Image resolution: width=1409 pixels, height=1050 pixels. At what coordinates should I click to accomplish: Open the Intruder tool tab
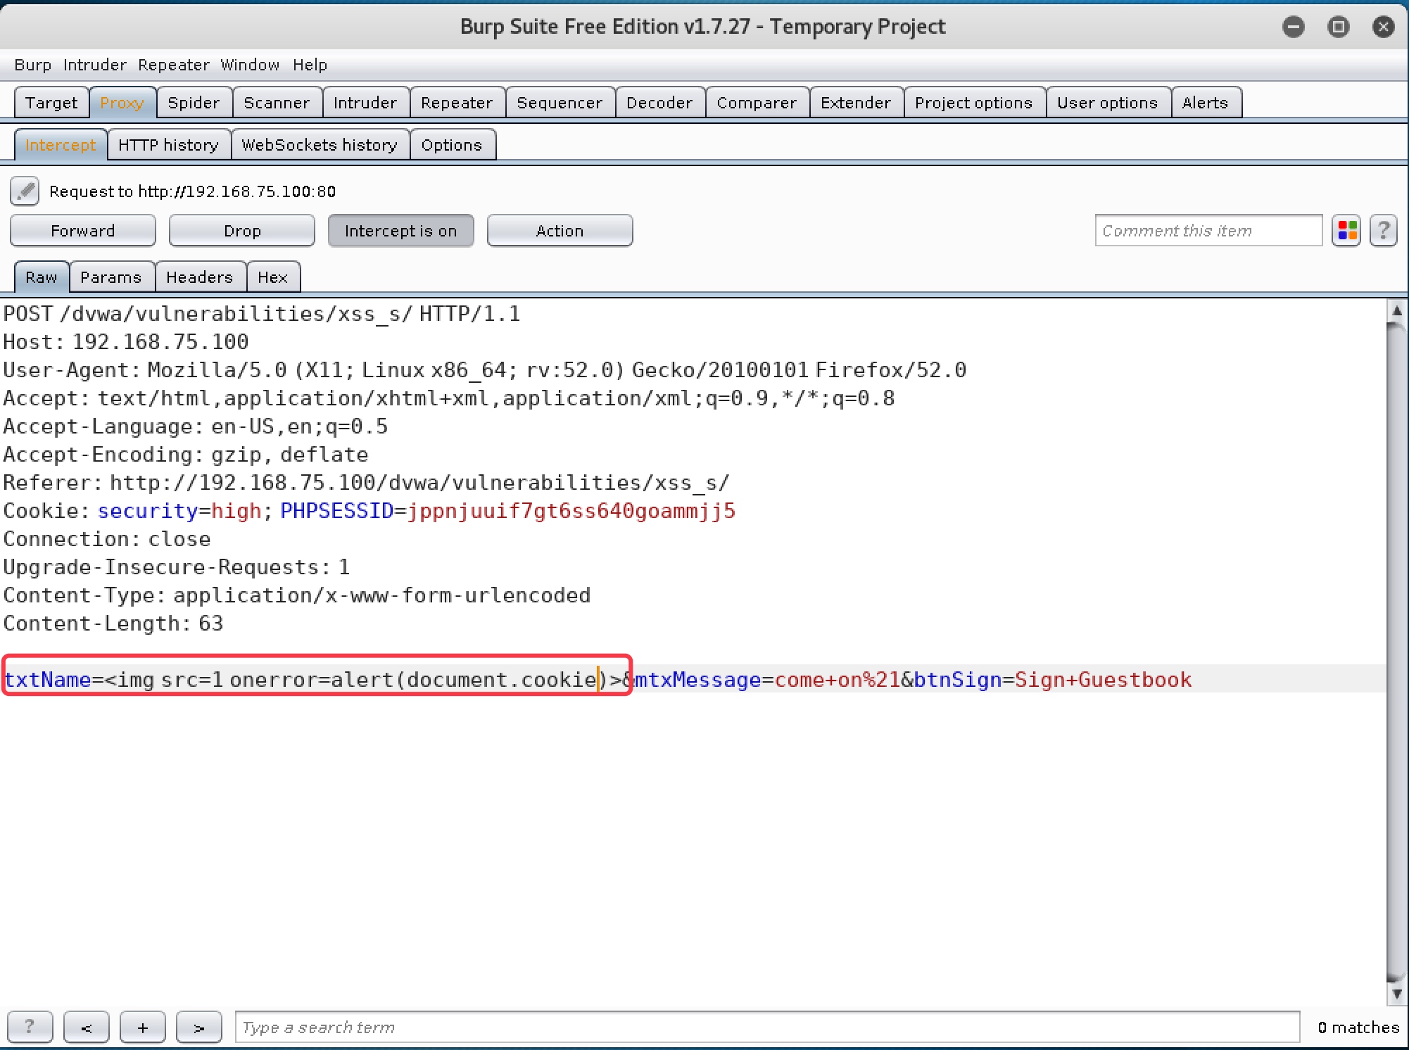365,103
